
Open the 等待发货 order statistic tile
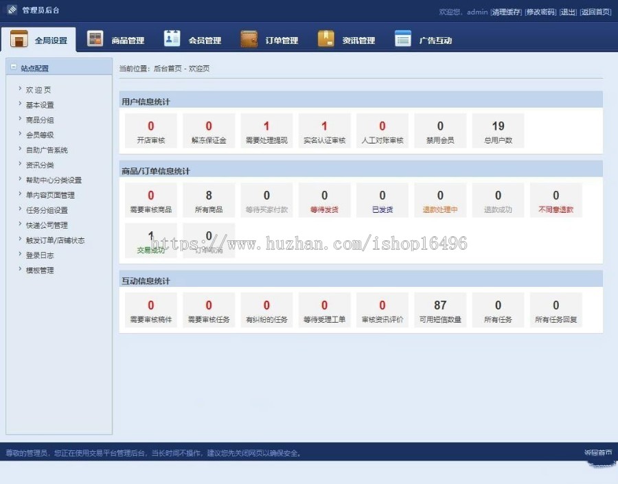click(324, 200)
